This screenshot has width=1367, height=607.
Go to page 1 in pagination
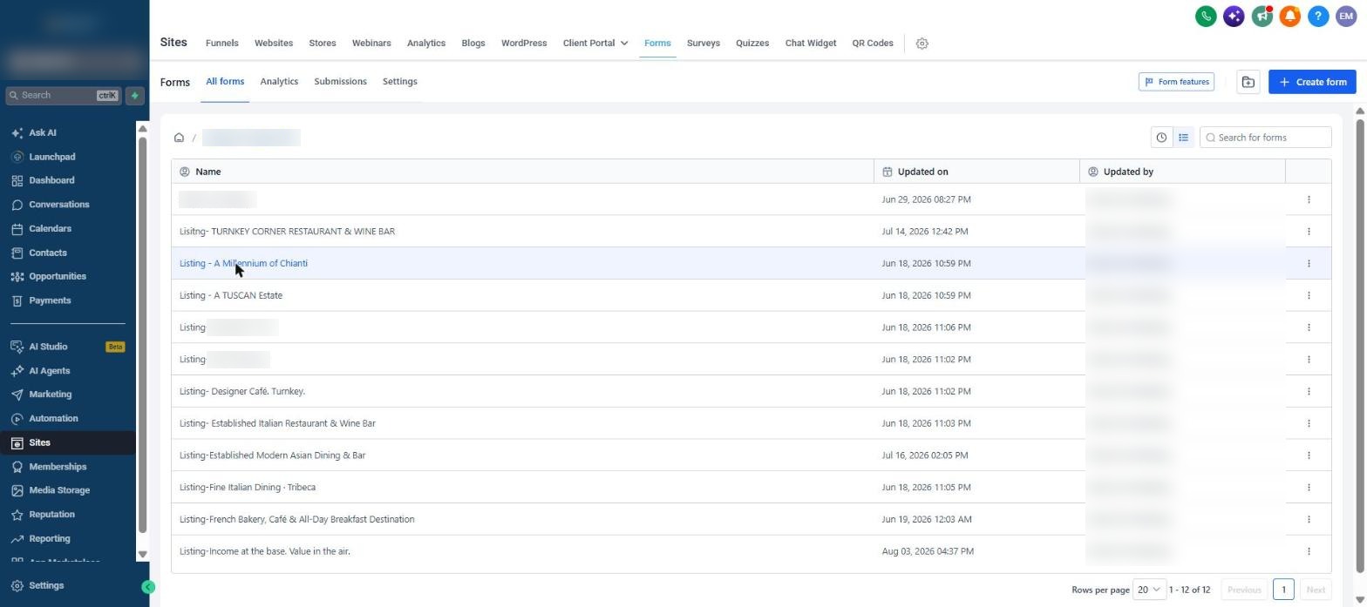[1283, 590]
